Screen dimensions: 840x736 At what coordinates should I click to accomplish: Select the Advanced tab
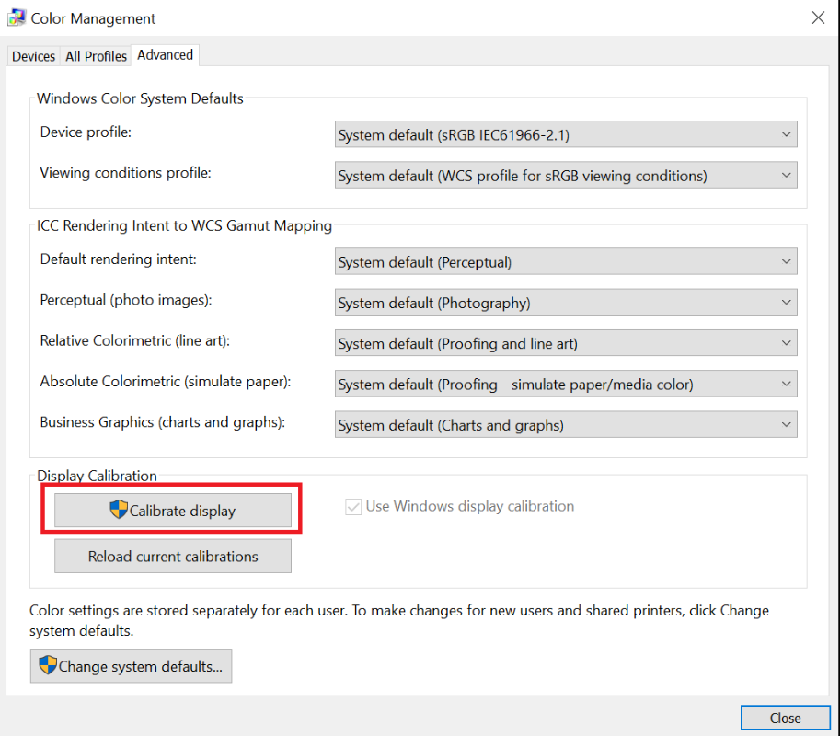(165, 55)
